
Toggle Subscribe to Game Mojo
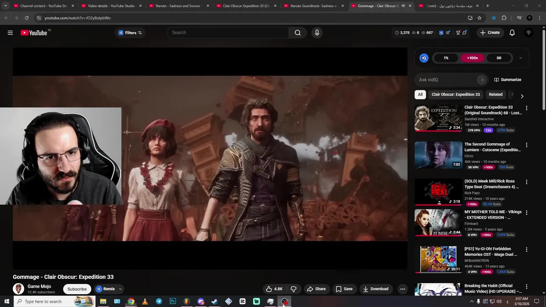(x=77, y=289)
